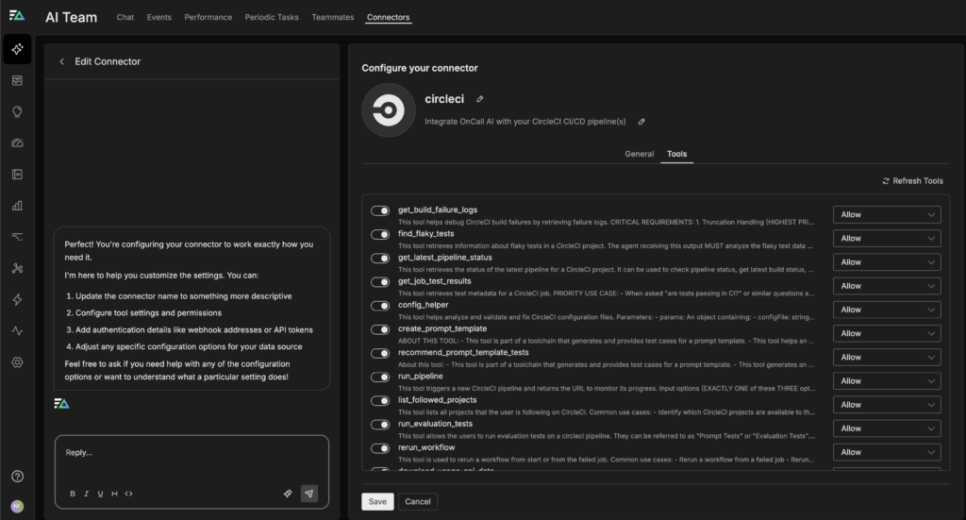Open the help question mark icon in sidebar
This screenshot has width=966, height=520.
tap(17, 477)
